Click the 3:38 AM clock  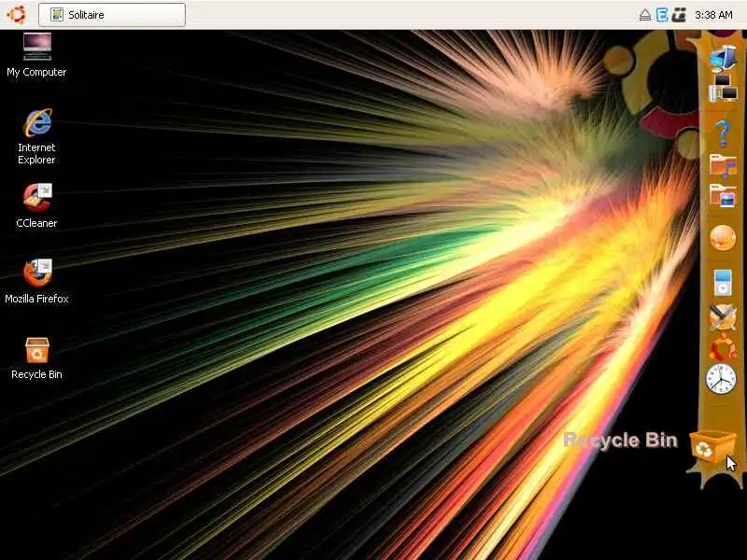pos(713,15)
